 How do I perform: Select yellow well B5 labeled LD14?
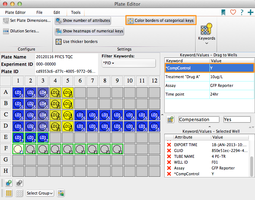click(68, 104)
